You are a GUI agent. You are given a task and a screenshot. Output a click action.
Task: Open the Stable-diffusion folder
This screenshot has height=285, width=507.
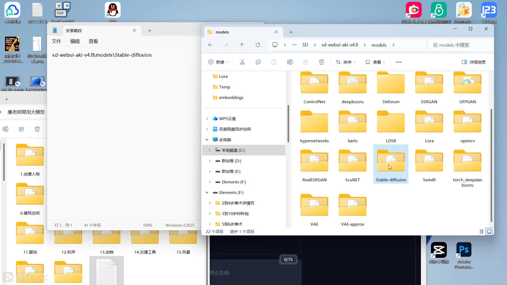[391, 164]
